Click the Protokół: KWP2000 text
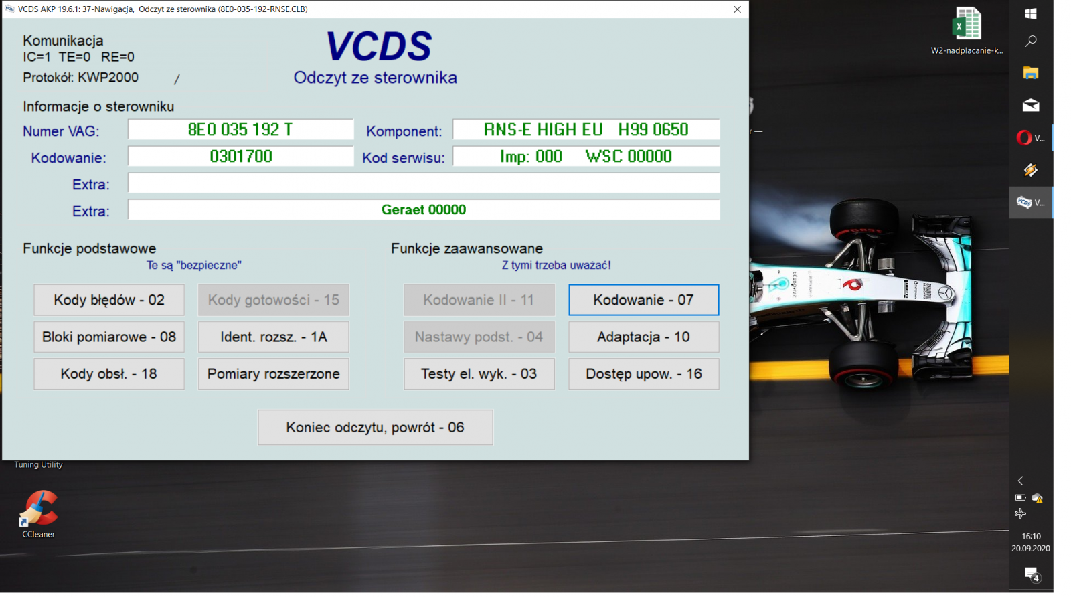1071x597 pixels. tap(81, 78)
